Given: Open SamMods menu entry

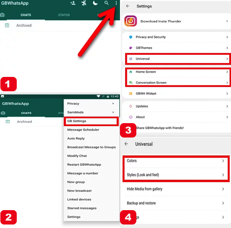Looking at the screenshot, I should 92,112.
